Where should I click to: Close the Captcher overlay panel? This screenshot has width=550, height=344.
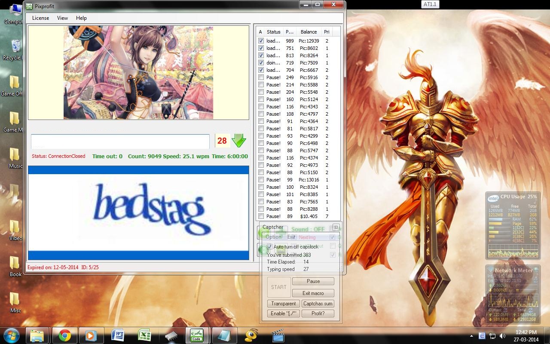click(x=336, y=227)
